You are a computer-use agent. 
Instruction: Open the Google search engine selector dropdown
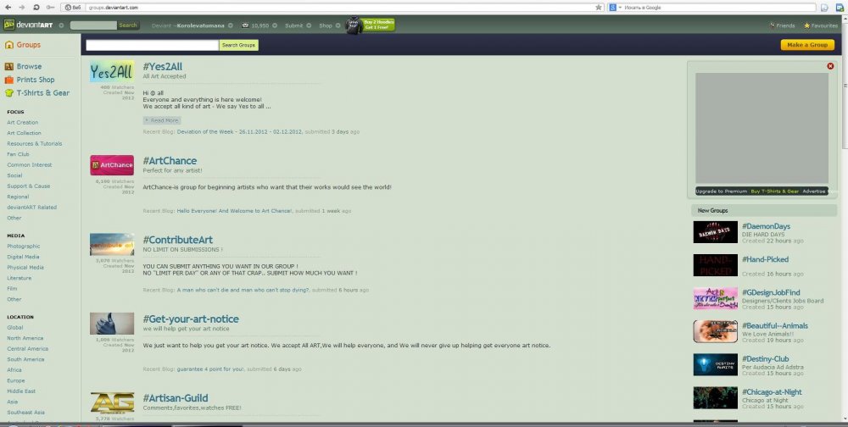(615, 7)
